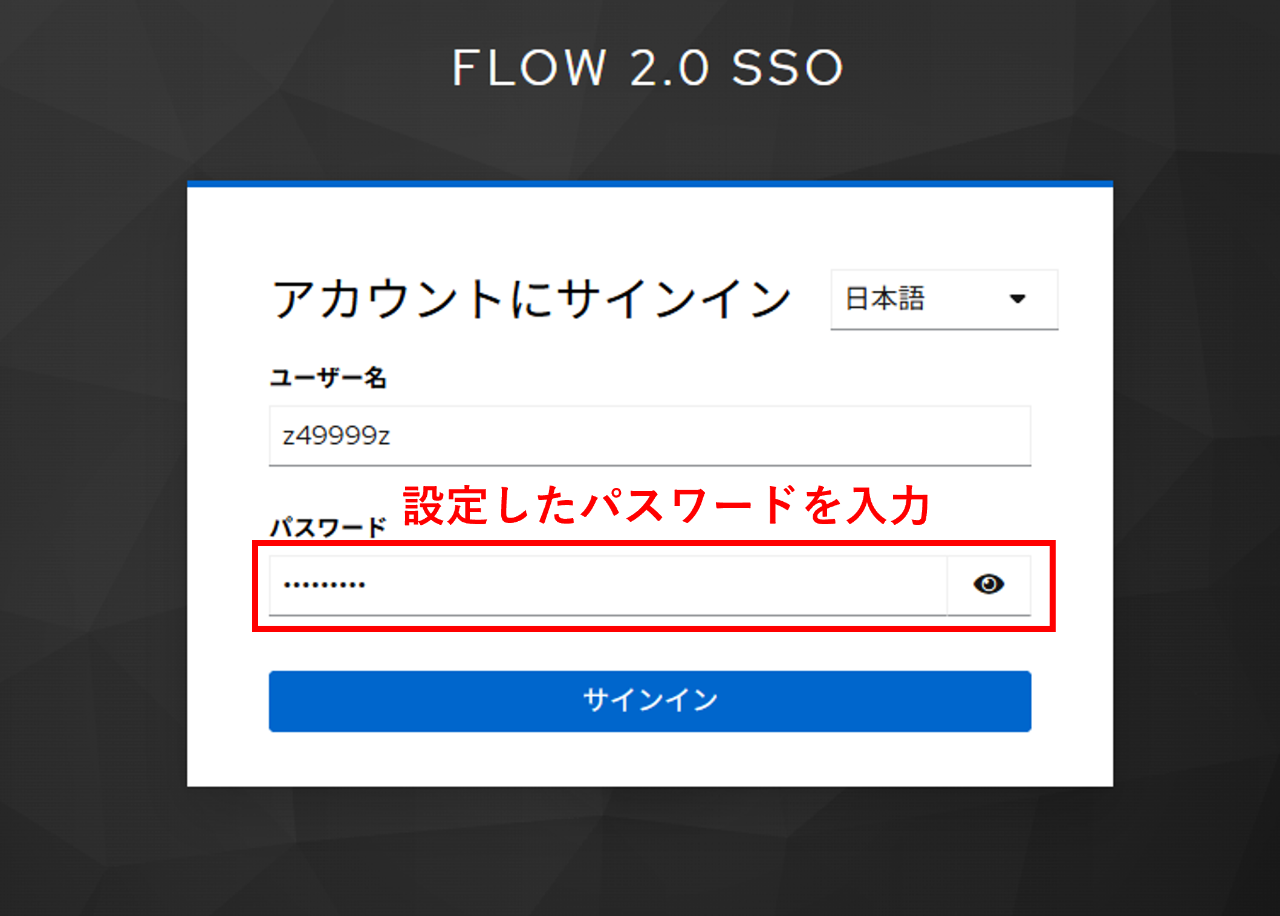The width and height of the screenshot is (1280, 916).
Task: Focus the ユーザー名 input field
Action: 650,435
